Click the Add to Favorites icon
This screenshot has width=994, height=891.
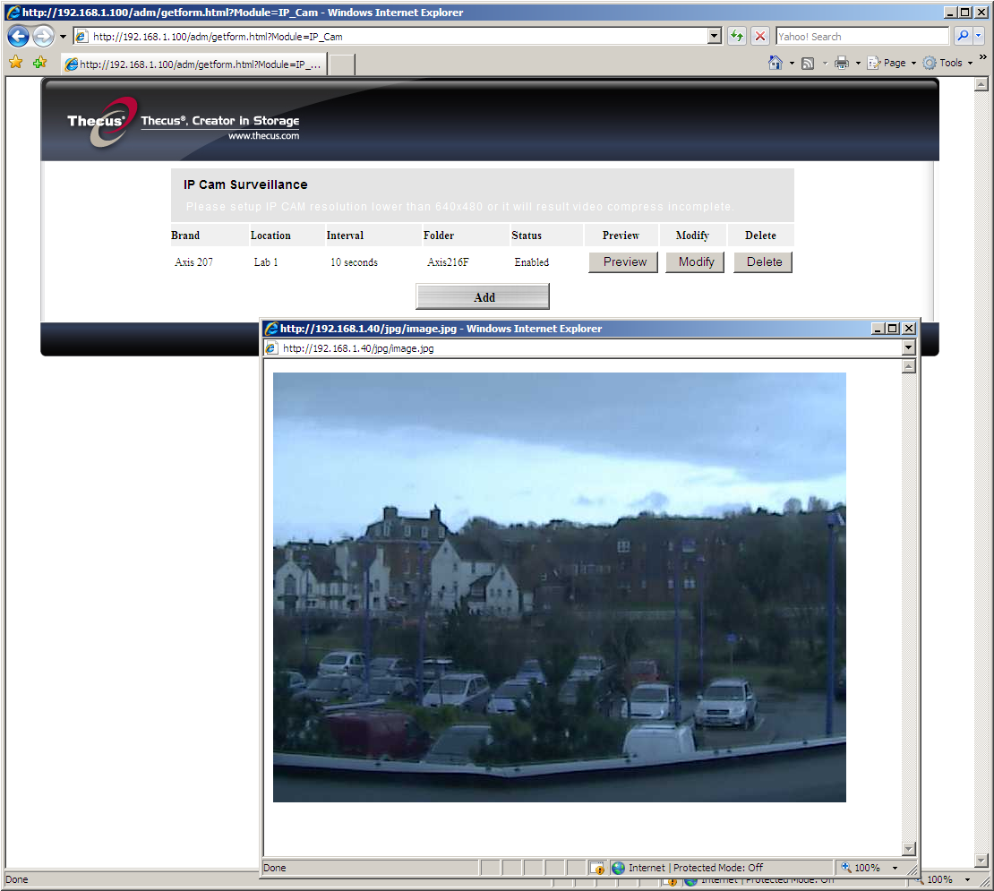tap(40, 62)
